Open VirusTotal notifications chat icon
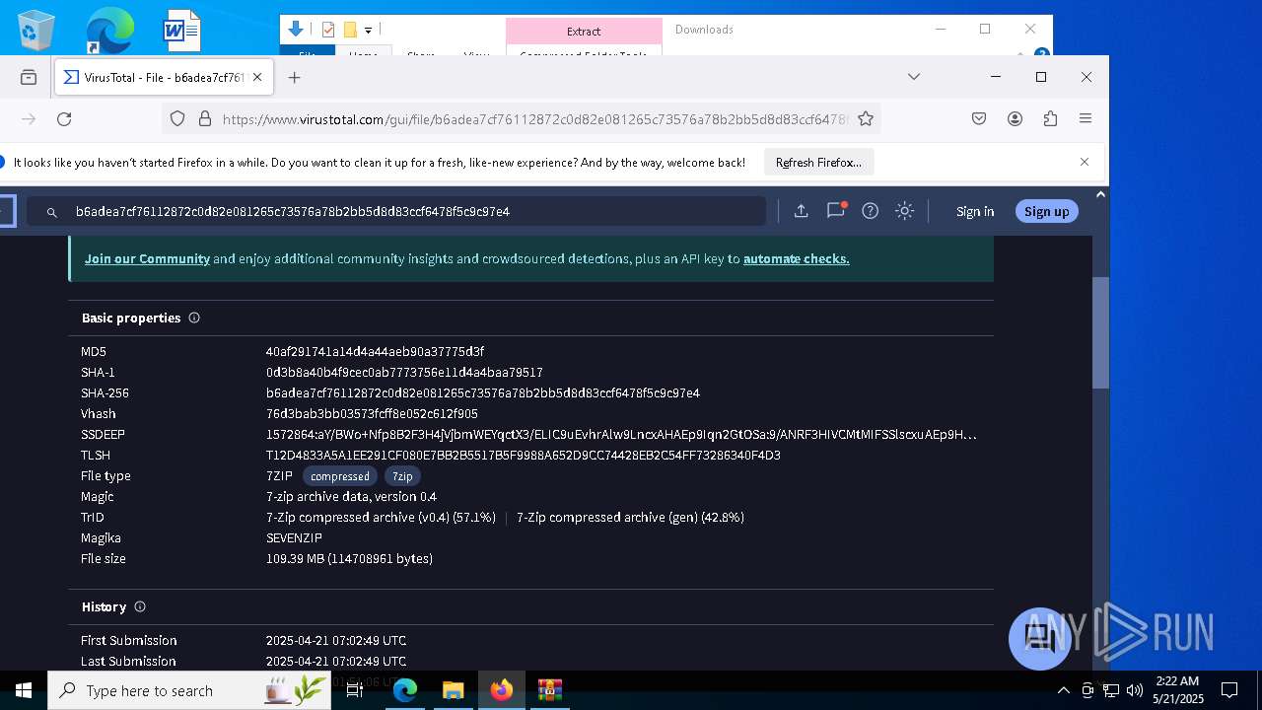The width and height of the screenshot is (1262, 710). point(836,210)
